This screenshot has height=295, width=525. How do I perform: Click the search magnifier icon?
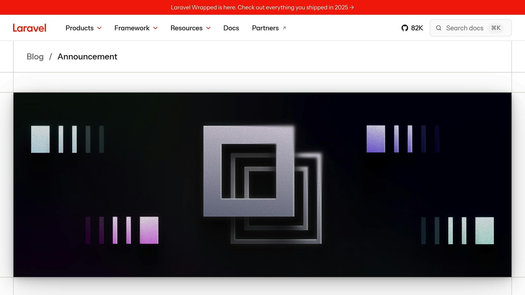(x=439, y=28)
